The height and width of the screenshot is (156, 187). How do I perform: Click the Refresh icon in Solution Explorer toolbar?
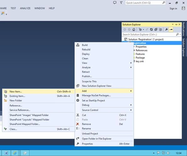[151, 30]
